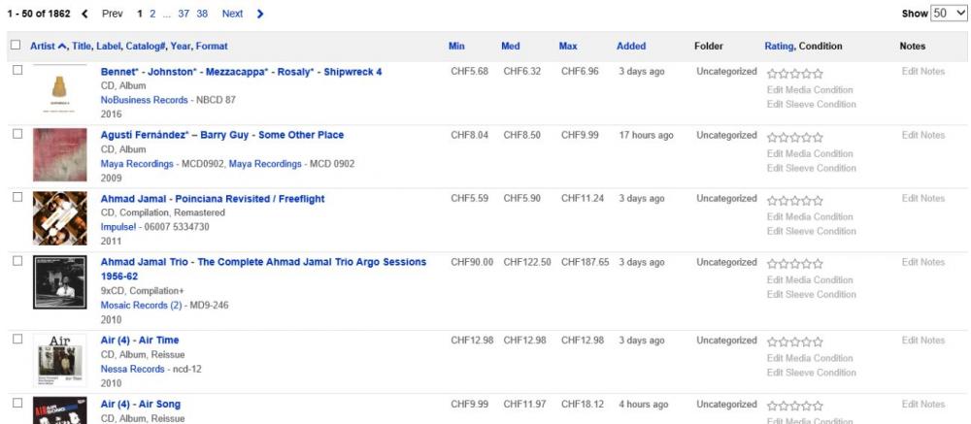Screen dimensions: 971x424
Task: Click star rating for Shipwreck 4 album
Action: 793,73
